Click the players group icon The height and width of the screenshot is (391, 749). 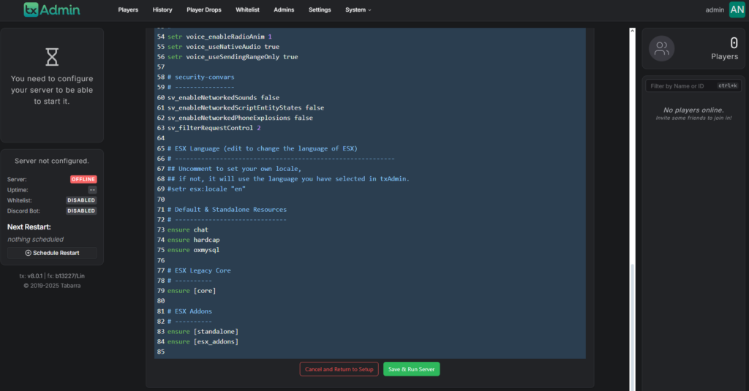(661, 48)
